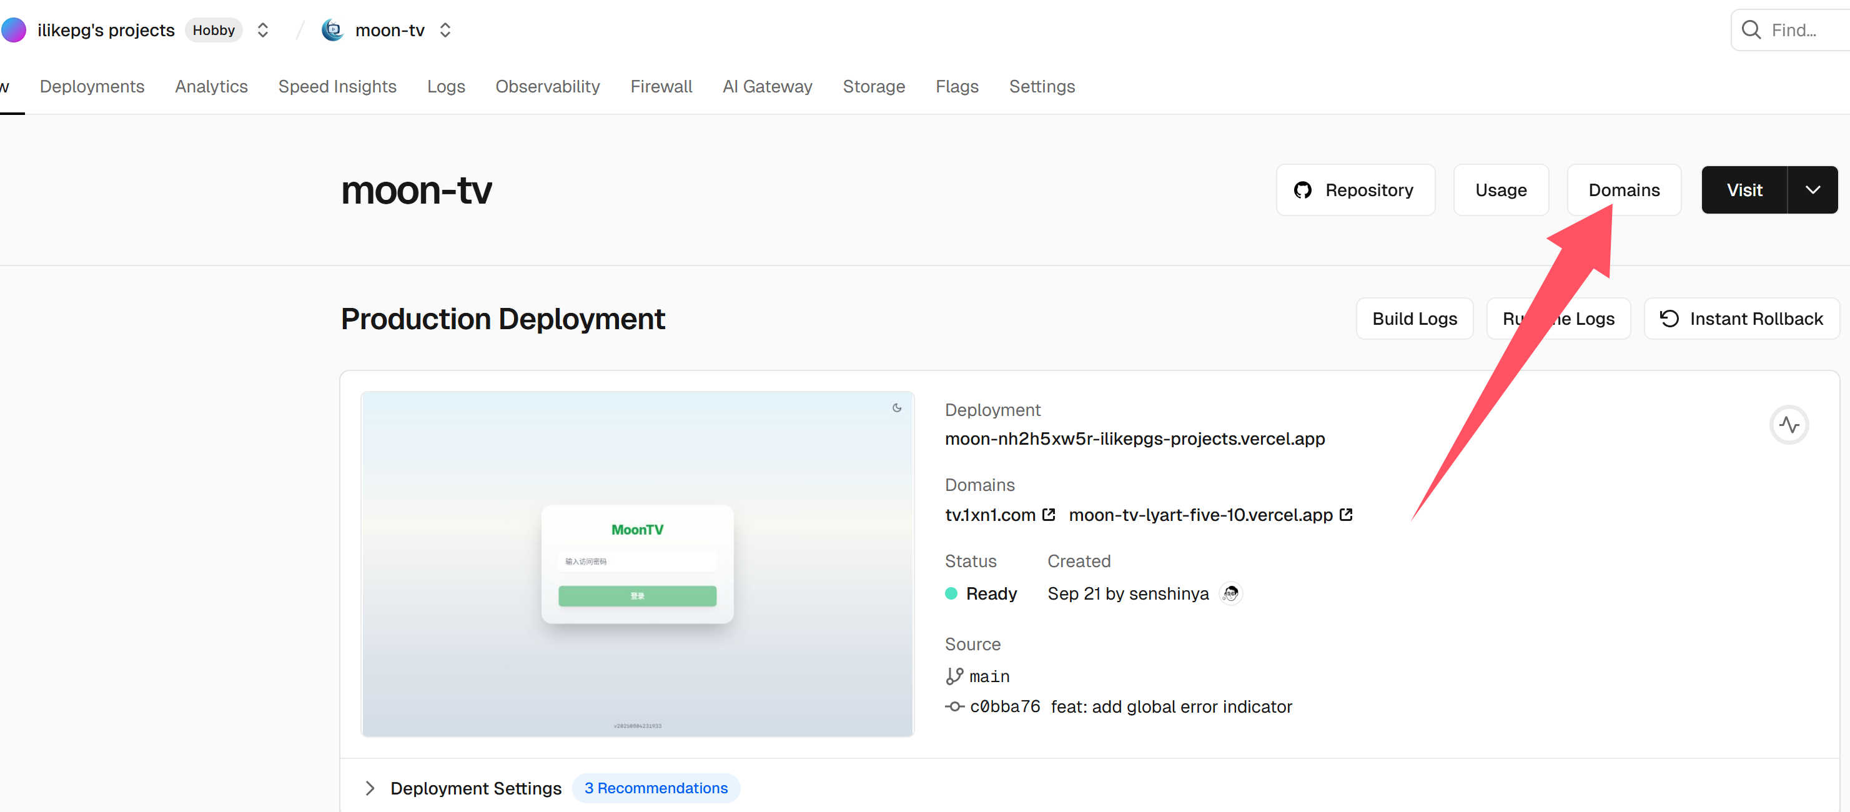The image size is (1850, 812).
Task: Click the commit icon beside c0bba76
Action: coord(954,707)
